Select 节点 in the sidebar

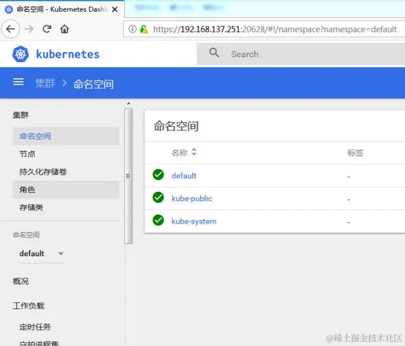(x=66, y=154)
